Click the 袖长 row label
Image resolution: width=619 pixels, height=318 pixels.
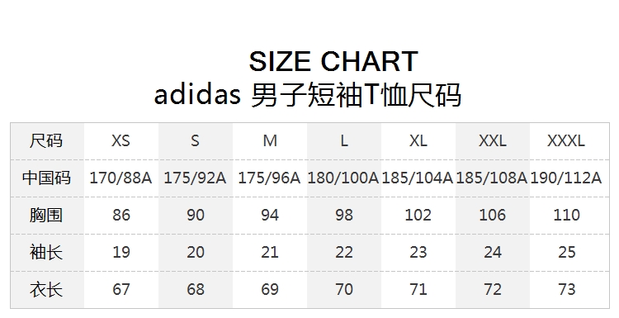click(x=46, y=252)
